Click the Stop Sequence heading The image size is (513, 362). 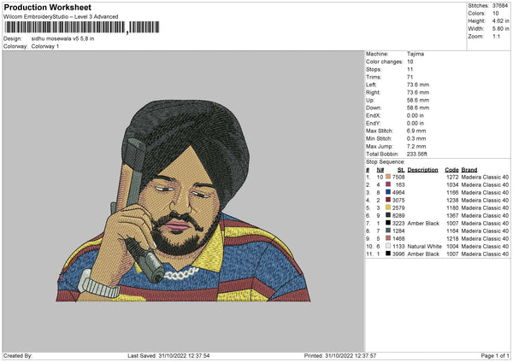pyautogui.click(x=385, y=162)
